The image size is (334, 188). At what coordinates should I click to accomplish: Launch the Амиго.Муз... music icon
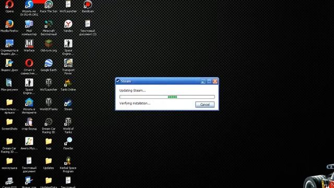[x=29, y=142]
